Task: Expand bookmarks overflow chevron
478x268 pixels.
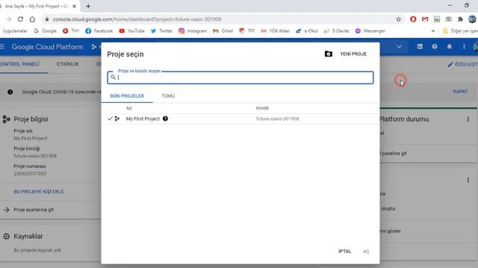Action: pyautogui.click(x=433, y=31)
